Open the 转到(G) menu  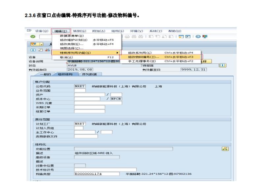(x=79, y=31)
